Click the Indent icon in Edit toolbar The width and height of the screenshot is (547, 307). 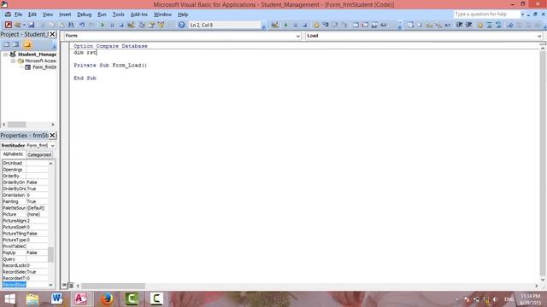tap(460, 25)
